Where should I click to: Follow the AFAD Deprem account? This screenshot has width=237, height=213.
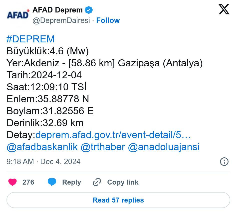108,20
